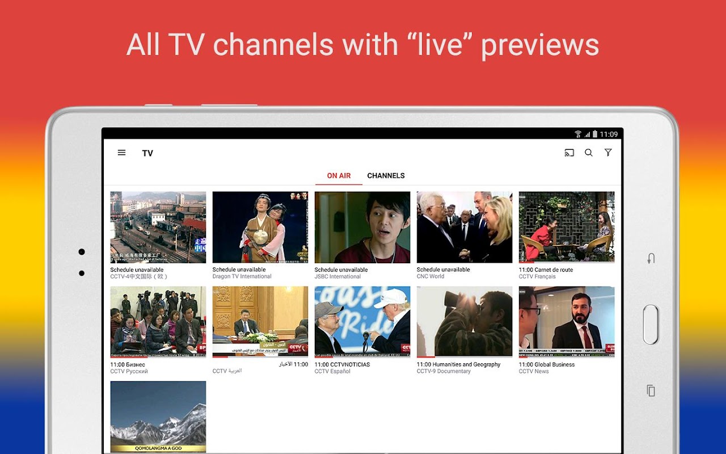Switch to the CHANNELS tab
This screenshot has height=454, width=726.
tap(386, 176)
